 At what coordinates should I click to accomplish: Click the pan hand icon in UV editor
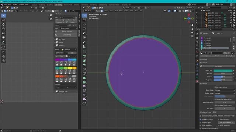(x=51, y=19)
